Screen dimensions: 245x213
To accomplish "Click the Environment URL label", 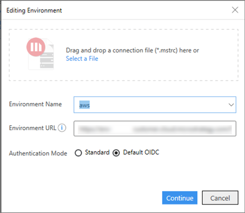I will [32, 128].
